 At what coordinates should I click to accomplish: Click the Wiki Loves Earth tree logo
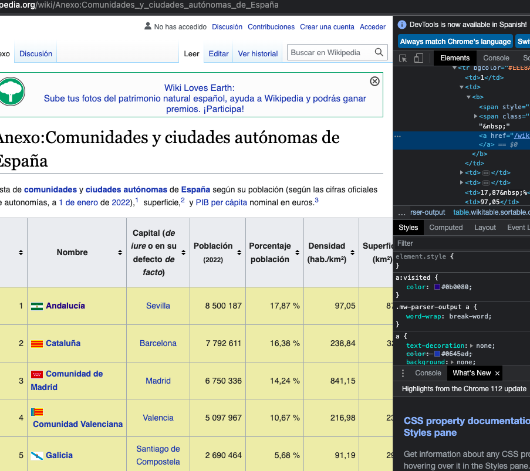point(11,92)
